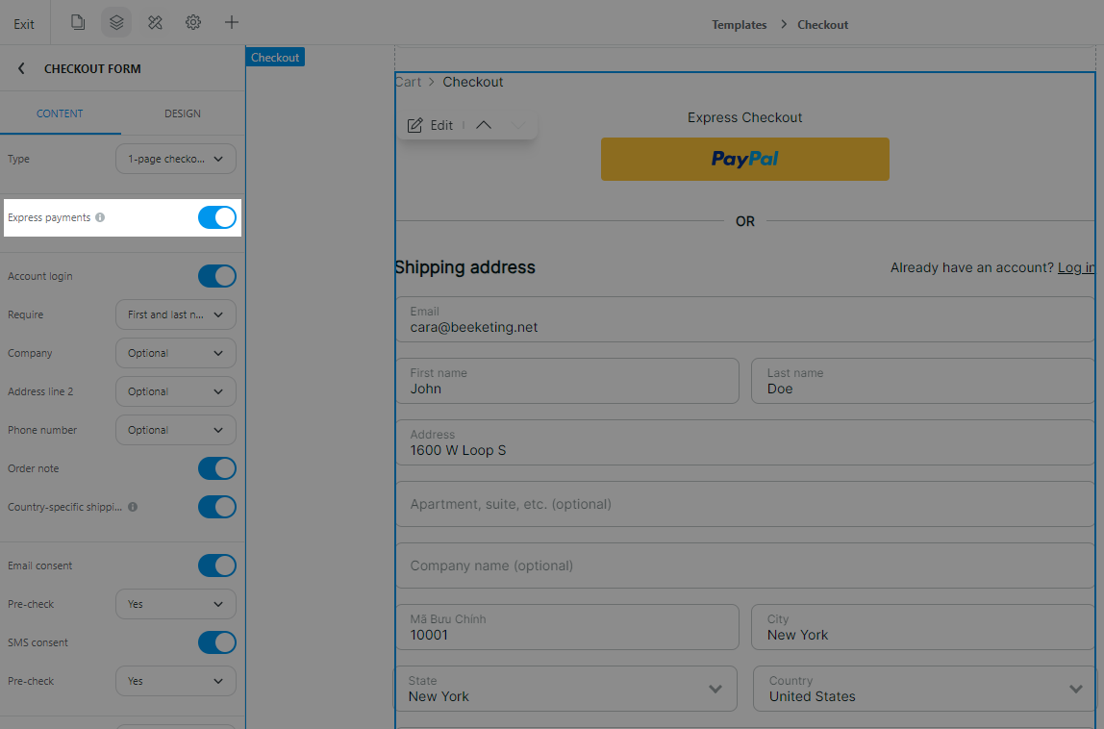Click the City field

(923, 627)
